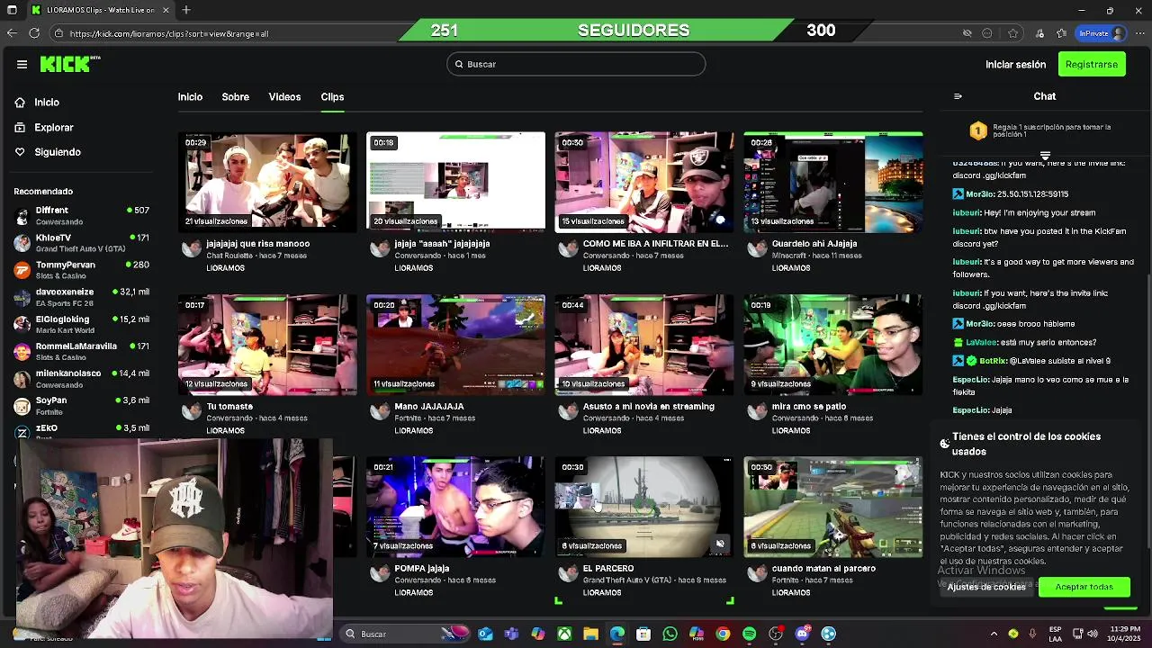Click the Inicio home icon in sidebar
Viewport: 1152px width, 648px height.
point(20,103)
